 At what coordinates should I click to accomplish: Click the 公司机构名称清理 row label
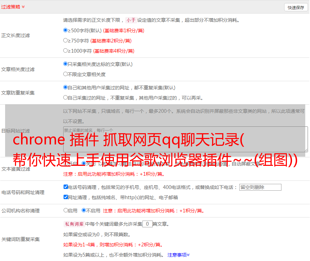coord(20,211)
